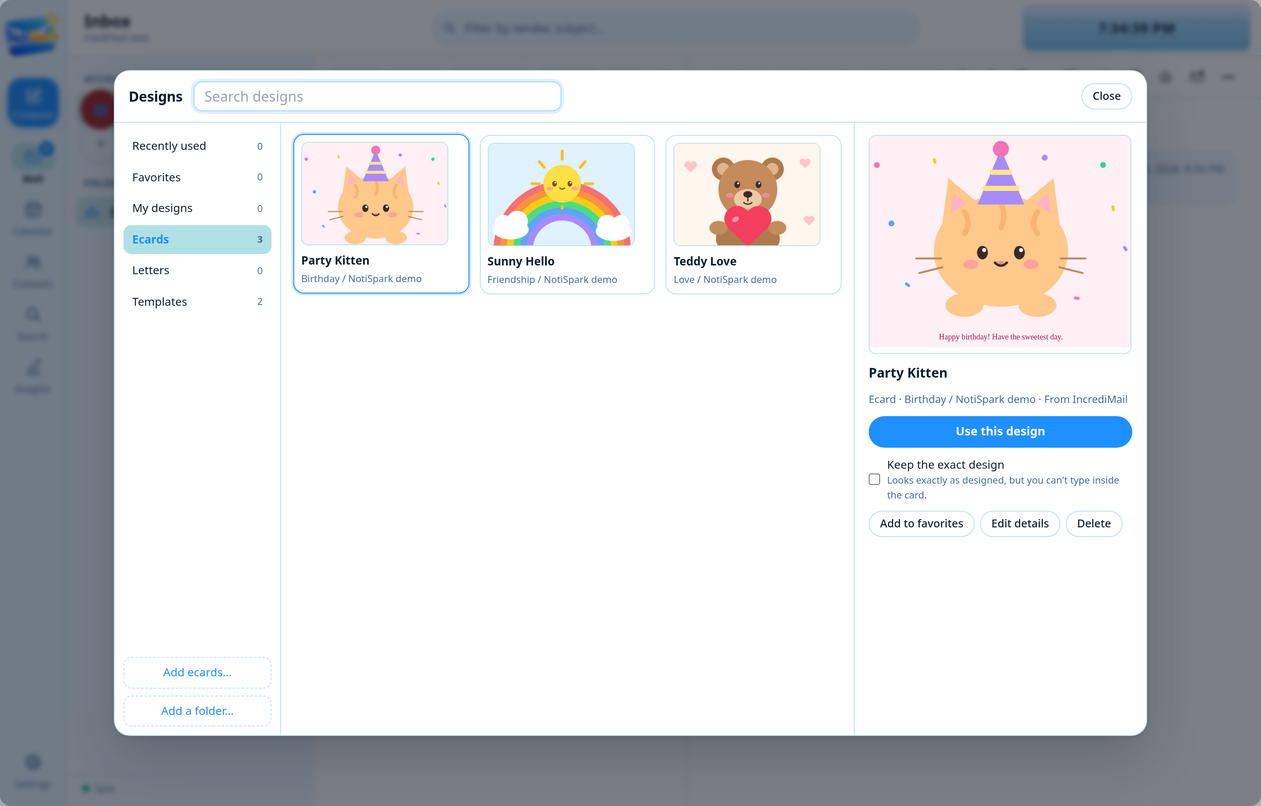Click Edit details button
Viewport: 1261px width, 806px height.
pyautogui.click(x=1020, y=523)
